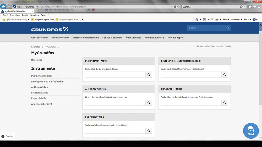
Task: Click the Cookies info icon
Action: [x=3, y=136]
